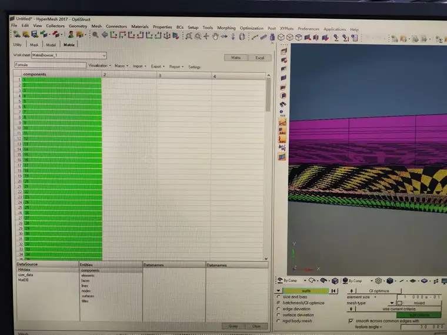The width and height of the screenshot is (447, 335).
Task: Open the entity selector arrow beside surfs
Action: (279, 291)
